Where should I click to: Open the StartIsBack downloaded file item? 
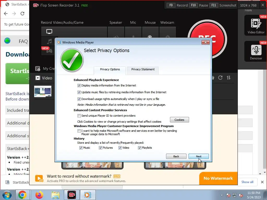click(17, 182)
